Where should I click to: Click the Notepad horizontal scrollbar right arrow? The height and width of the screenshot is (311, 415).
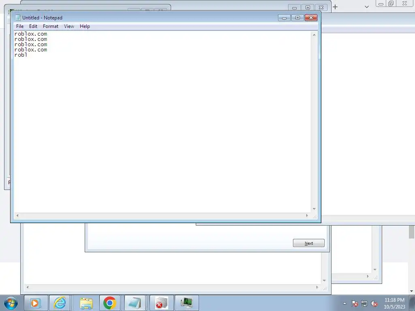(x=307, y=215)
